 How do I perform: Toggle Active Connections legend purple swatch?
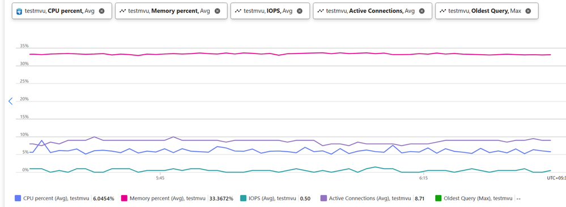click(x=324, y=198)
